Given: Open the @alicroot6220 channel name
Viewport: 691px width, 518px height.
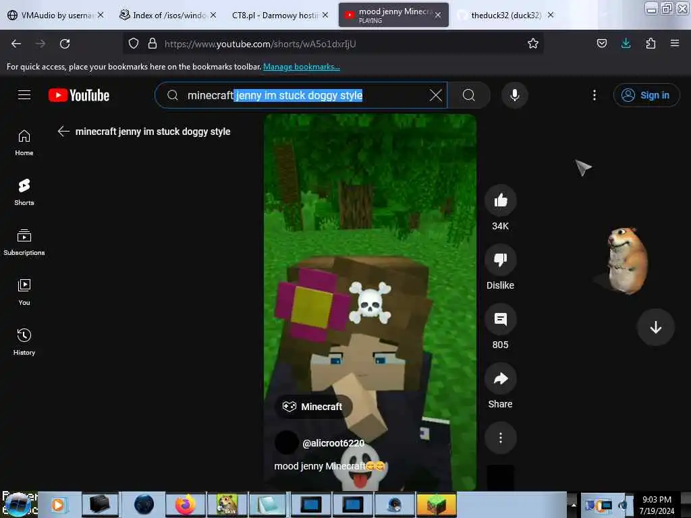Looking at the screenshot, I should coord(333,443).
